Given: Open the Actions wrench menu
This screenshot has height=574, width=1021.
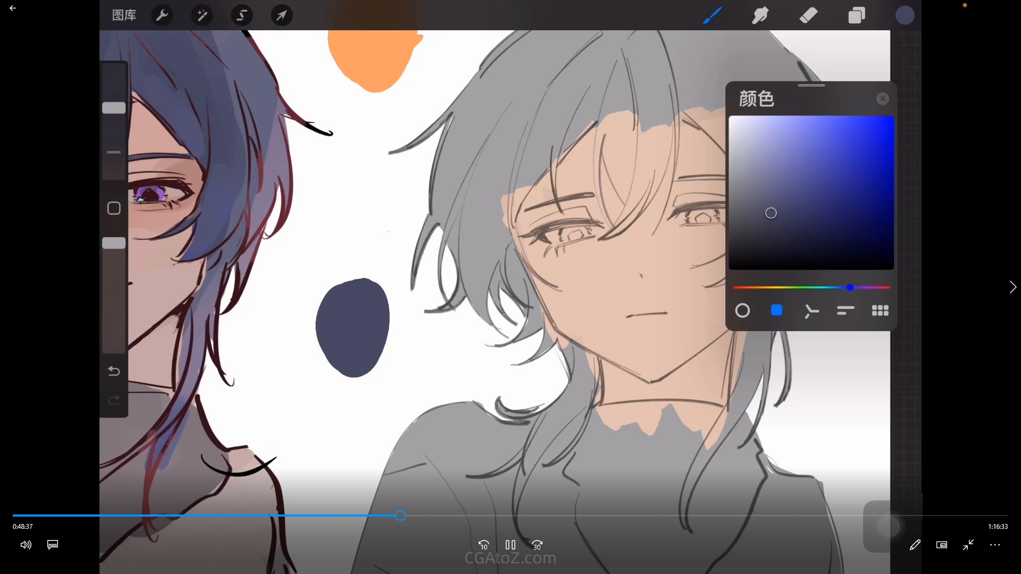Looking at the screenshot, I should (162, 15).
